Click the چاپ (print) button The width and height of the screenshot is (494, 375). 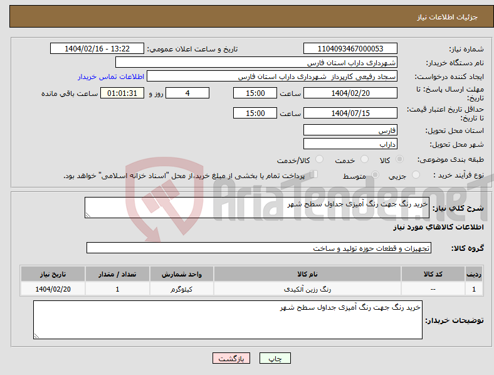click(275, 358)
